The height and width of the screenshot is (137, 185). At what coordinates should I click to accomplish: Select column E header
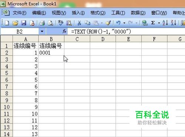(128, 39)
